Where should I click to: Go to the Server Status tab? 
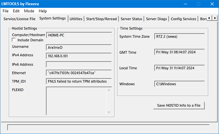(131, 19)
